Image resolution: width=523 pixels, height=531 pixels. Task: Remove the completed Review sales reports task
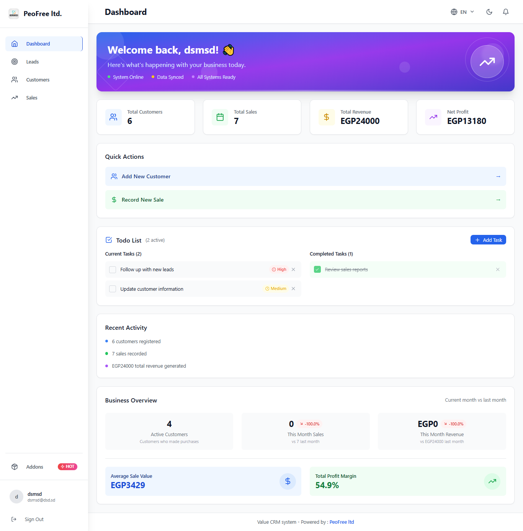point(498,270)
